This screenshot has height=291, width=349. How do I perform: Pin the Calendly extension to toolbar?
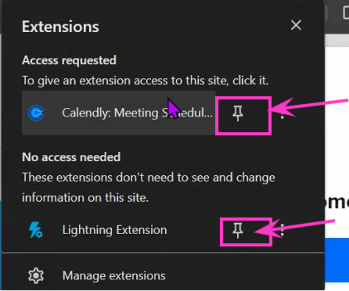[x=238, y=114]
